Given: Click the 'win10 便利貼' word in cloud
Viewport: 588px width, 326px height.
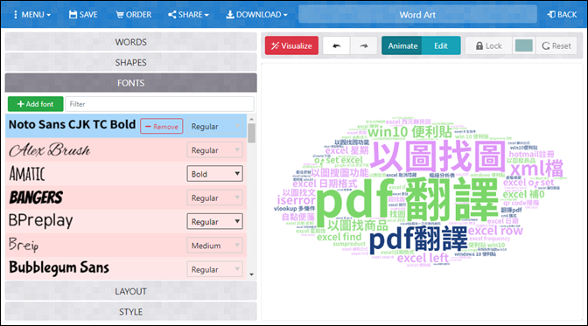Looking at the screenshot, I should click(409, 132).
